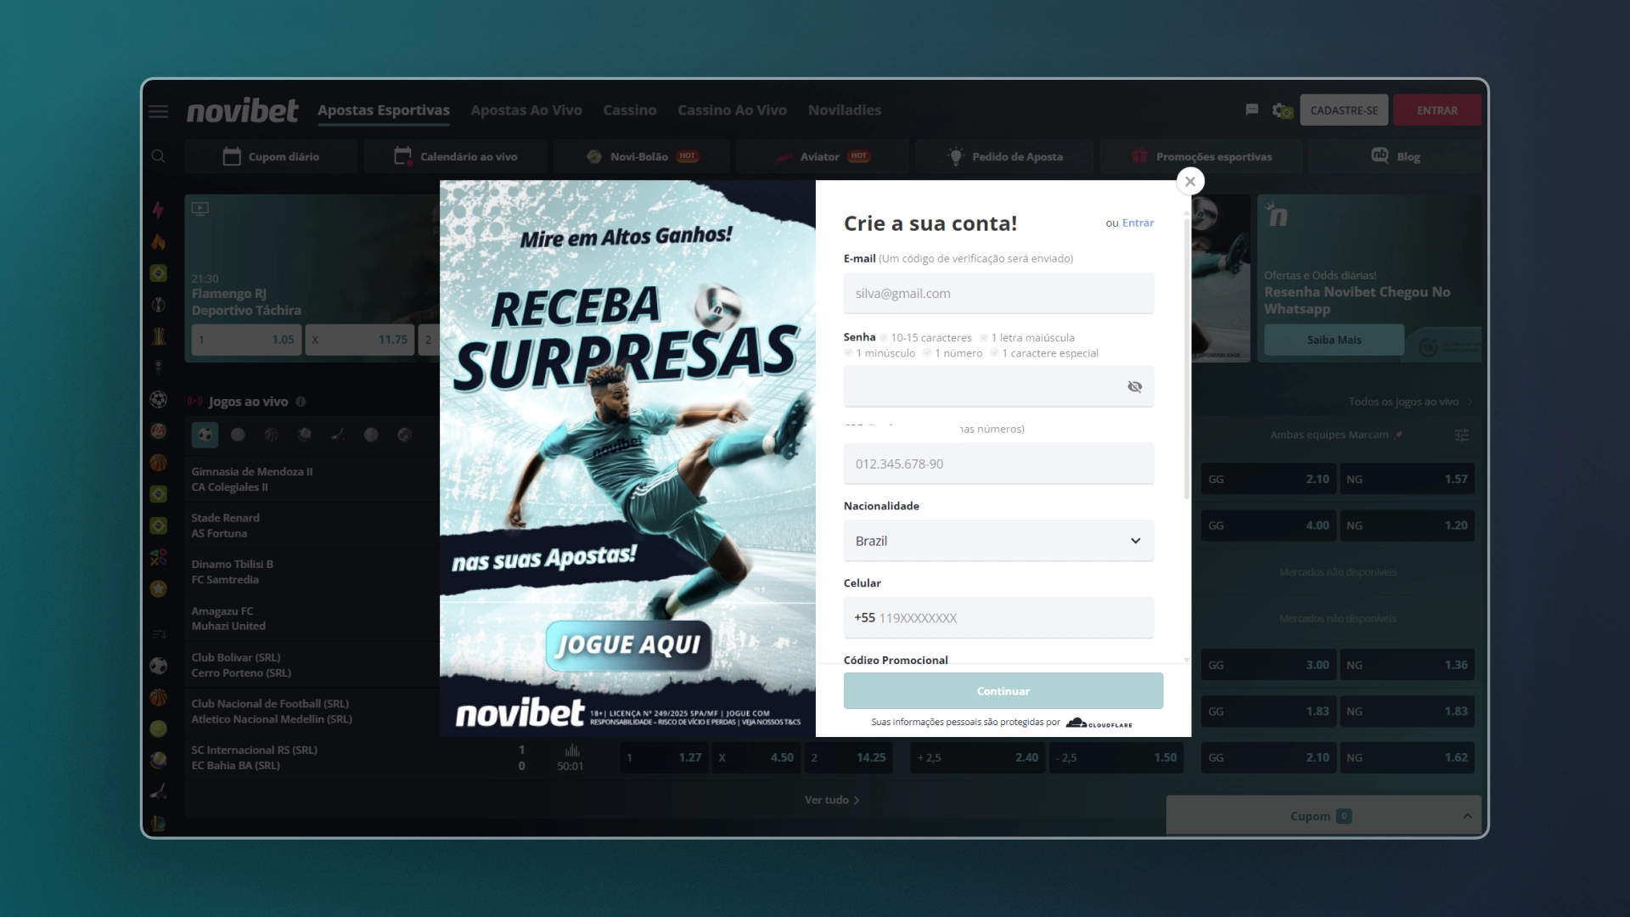Open the chat message icon
Image resolution: width=1630 pixels, height=917 pixels.
[x=1251, y=110]
